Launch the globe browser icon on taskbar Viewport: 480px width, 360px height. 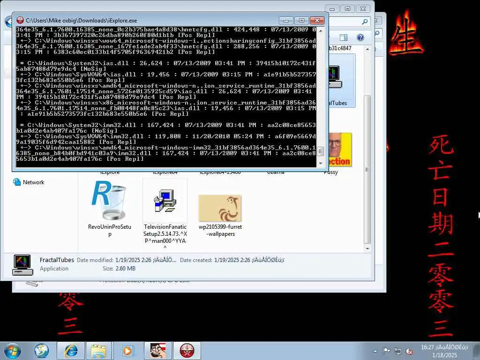(42, 351)
